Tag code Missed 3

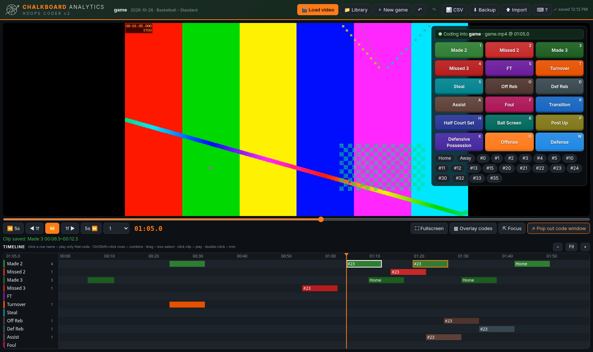[x=459, y=68]
